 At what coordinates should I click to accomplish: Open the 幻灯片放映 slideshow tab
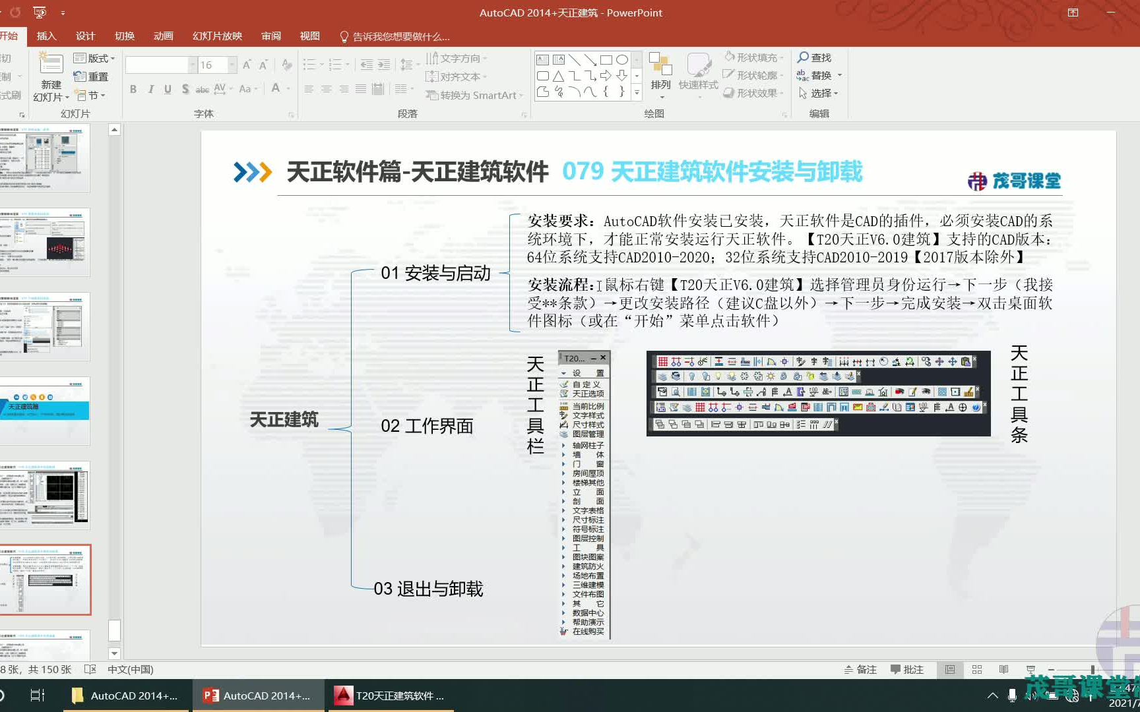(x=217, y=36)
